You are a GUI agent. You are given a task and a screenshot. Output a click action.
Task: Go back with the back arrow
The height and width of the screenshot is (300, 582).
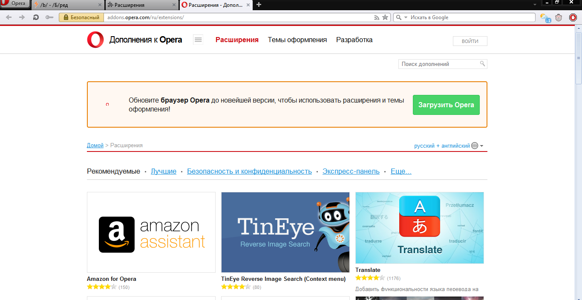point(9,17)
